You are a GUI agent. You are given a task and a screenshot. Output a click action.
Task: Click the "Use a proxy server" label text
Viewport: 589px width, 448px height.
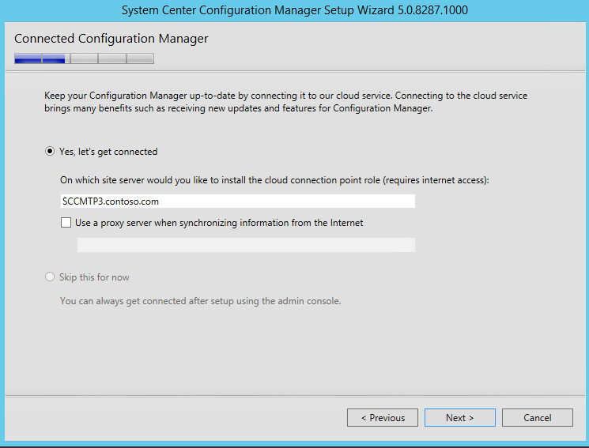click(219, 223)
